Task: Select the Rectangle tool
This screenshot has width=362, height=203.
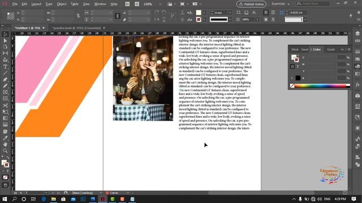Action: tap(5, 99)
